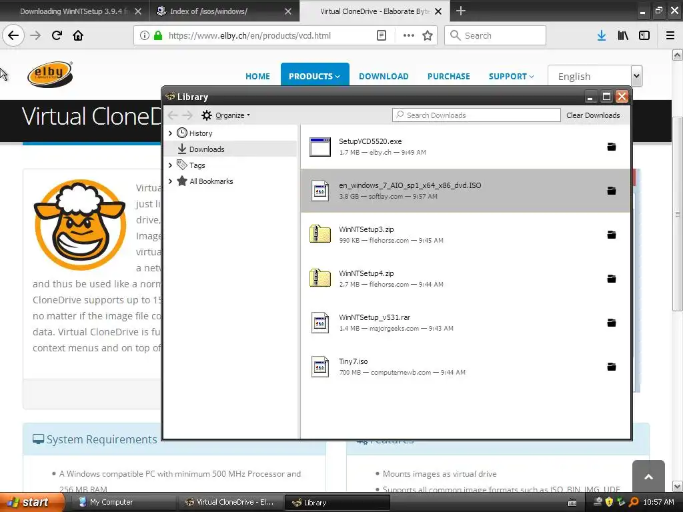Open the English language dropdown
This screenshot has height=512, width=683.
click(594, 76)
